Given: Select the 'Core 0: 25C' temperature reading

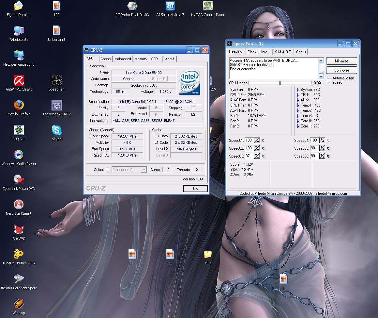Looking at the screenshot, I should click(x=308, y=121).
